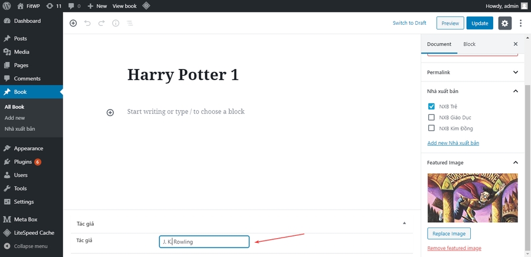Screen dimensions: 531x257
Task: Click the Tác giả text input field
Action: pyautogui.click(x=204, y=242)
